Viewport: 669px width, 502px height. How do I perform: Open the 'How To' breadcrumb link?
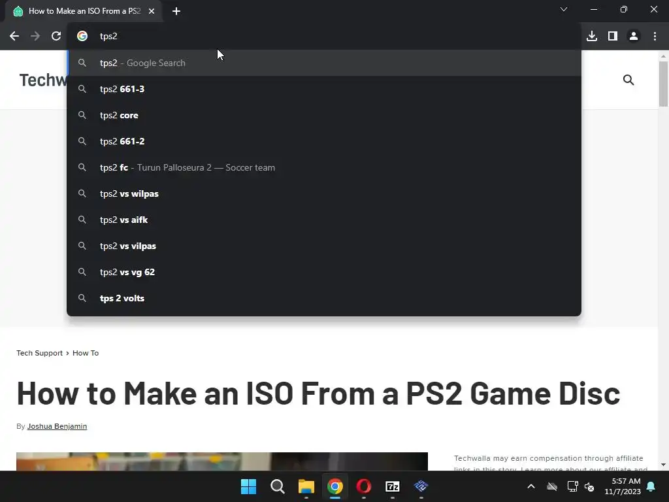[86, 353]
